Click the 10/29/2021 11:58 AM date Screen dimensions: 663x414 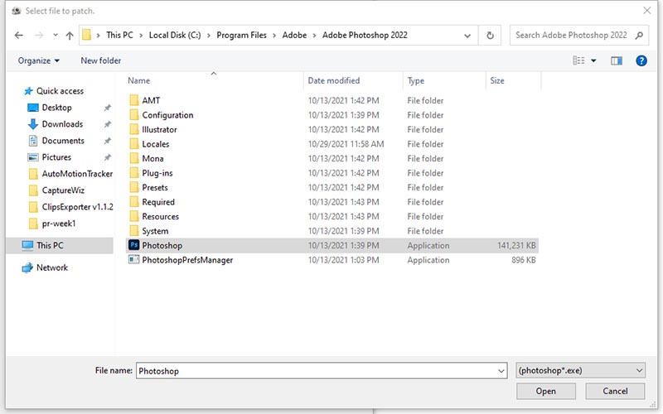point(346,144)
